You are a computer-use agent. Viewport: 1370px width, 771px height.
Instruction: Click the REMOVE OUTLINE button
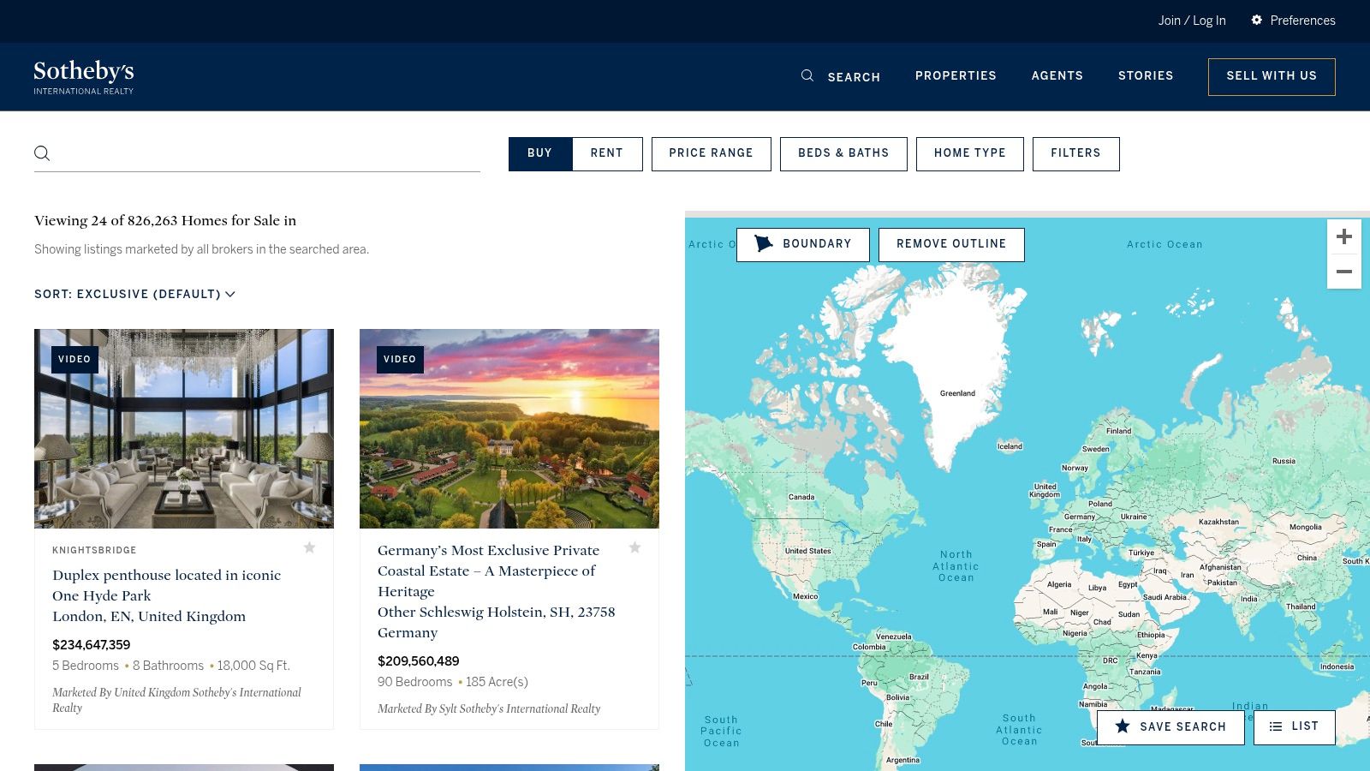[951, 245]
